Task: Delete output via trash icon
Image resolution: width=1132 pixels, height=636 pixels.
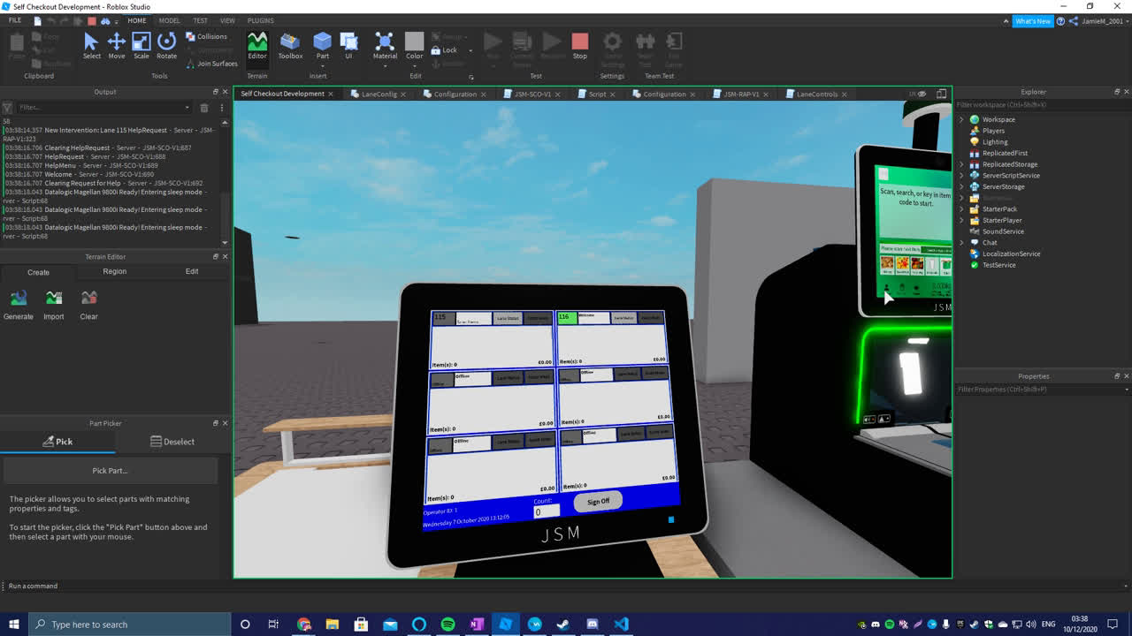Action: pyautogui.click(x=203, y=108)
